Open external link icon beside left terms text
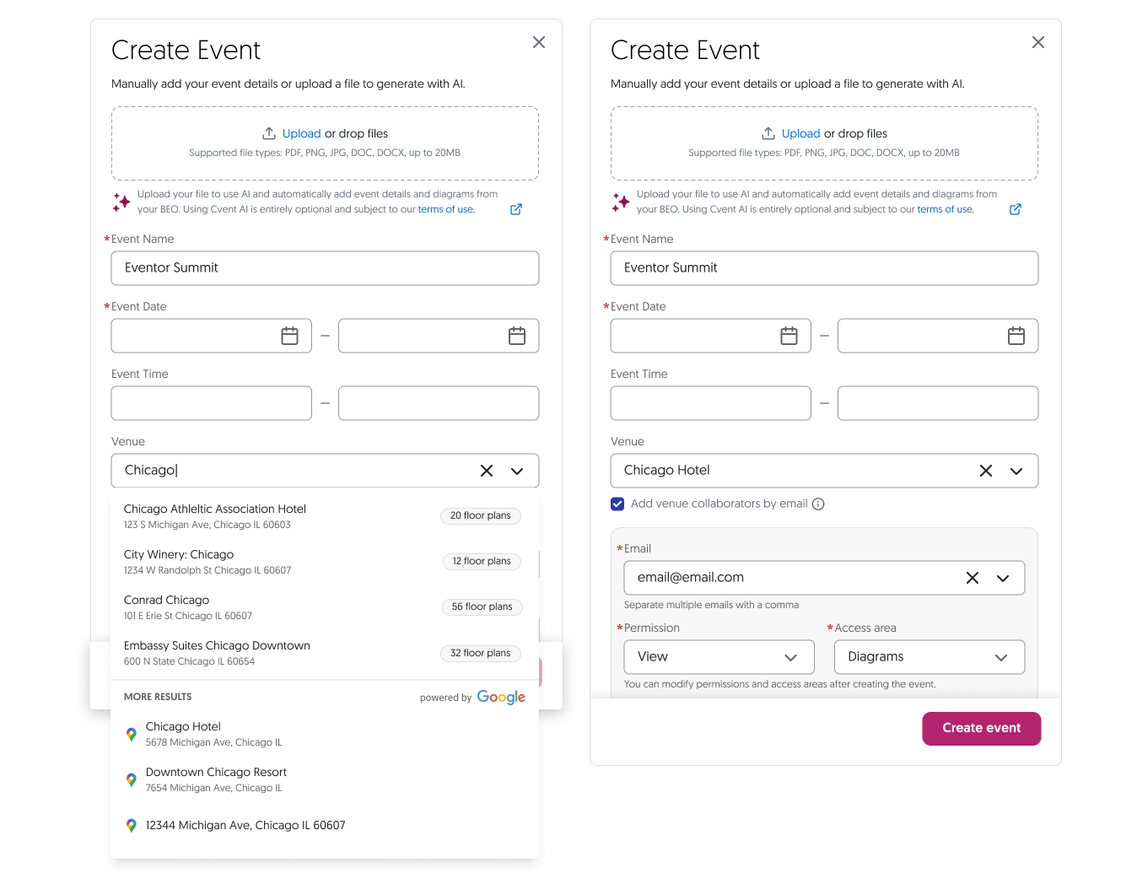The height and width of the screenshot is (884, 1137). pyautogui.click(x=516, y=209)
